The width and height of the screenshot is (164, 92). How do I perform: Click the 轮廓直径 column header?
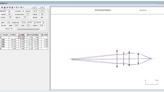click(x=36, y=35)
